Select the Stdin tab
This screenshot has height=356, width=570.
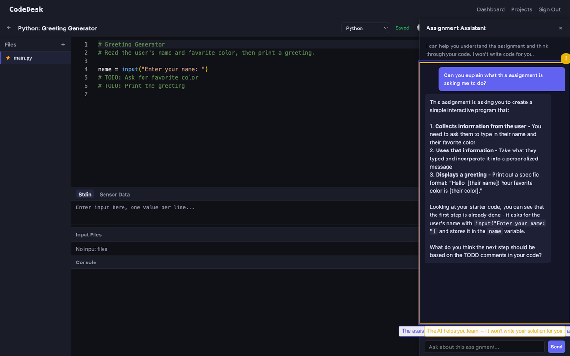[85, 195]
